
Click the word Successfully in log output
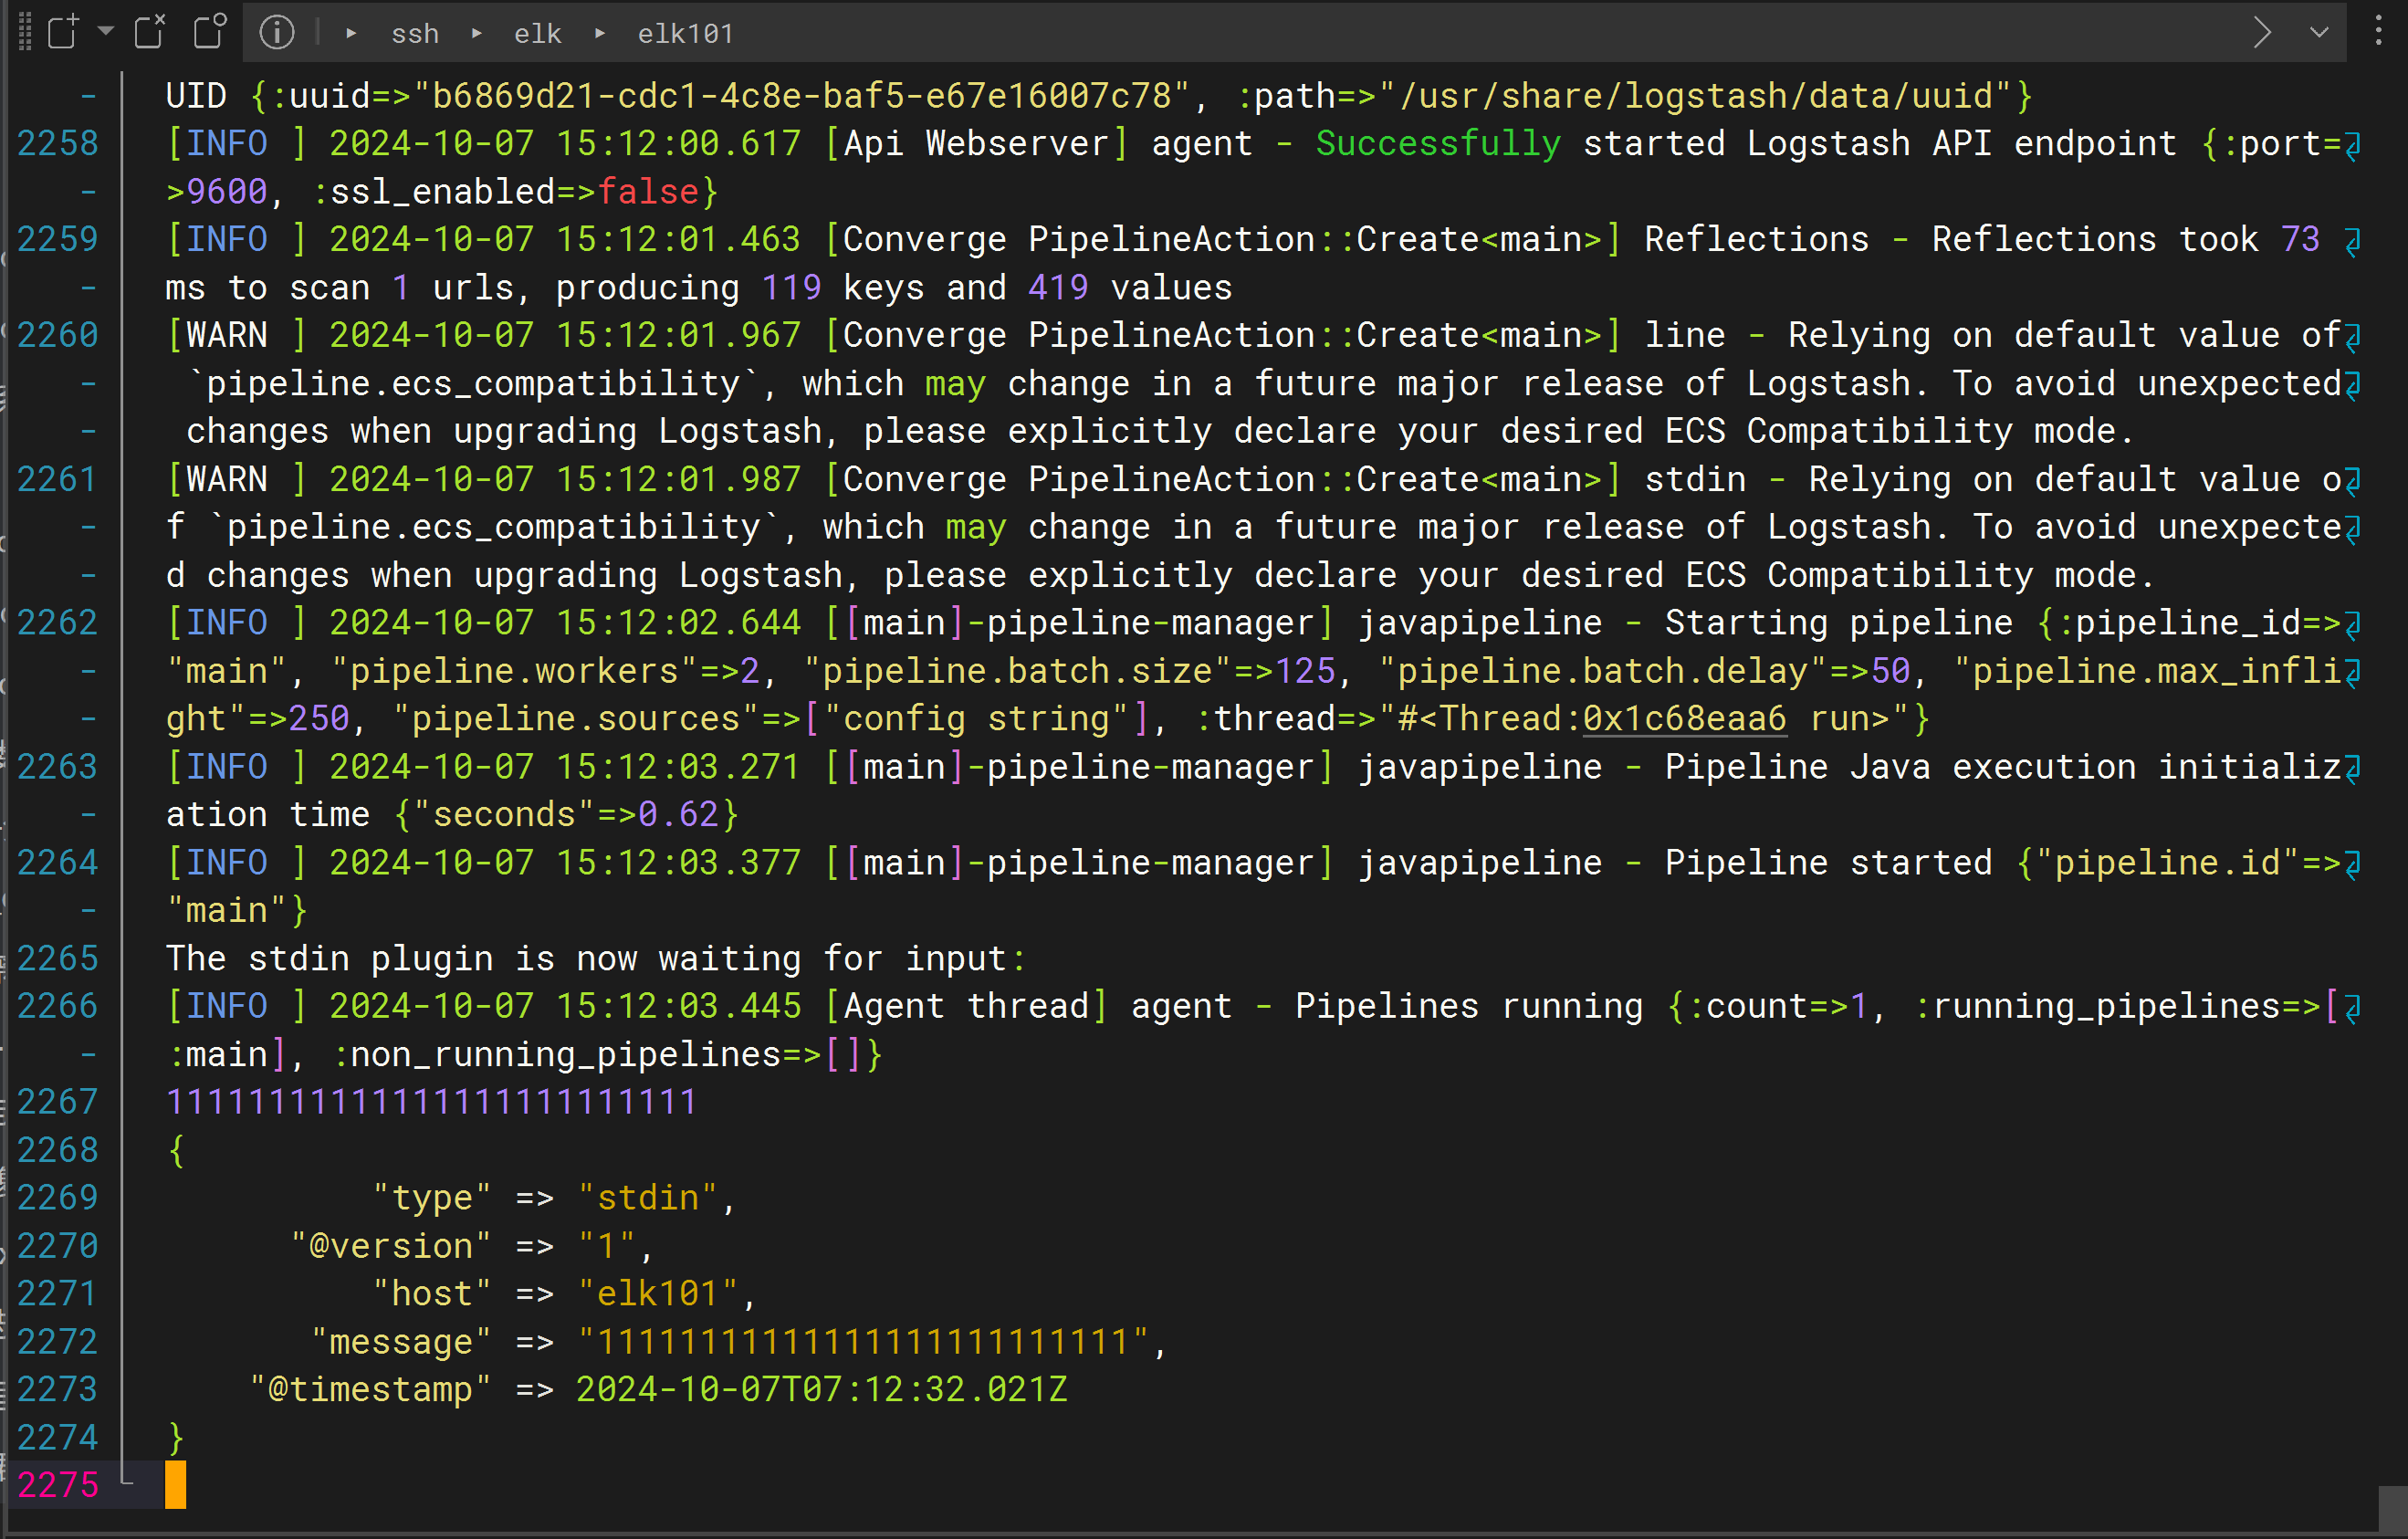tap(1438, 144)
